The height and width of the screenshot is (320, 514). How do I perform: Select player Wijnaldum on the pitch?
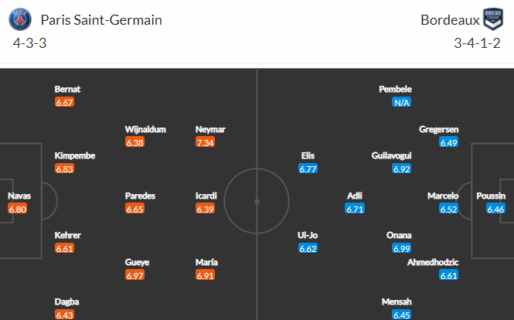point(145,130)
